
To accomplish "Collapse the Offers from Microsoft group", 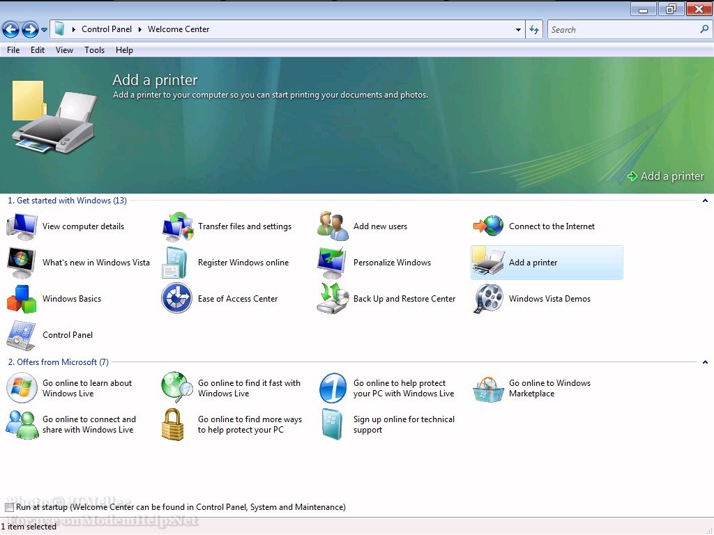I will [705, 362].
